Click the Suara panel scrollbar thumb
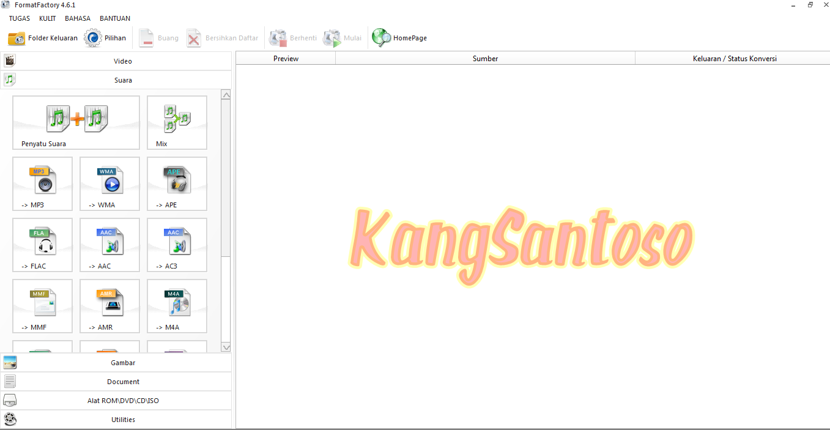 coord(226,178)
